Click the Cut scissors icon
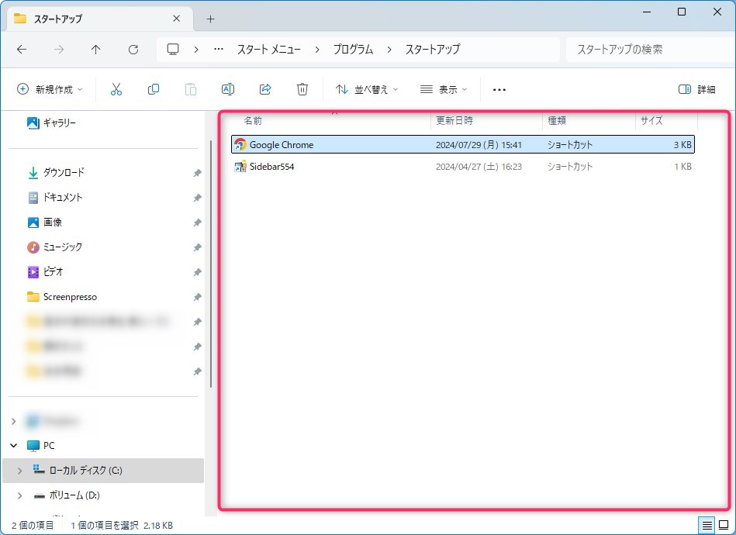The width and height of the screenshot is (736, 535). pos(116,89)
